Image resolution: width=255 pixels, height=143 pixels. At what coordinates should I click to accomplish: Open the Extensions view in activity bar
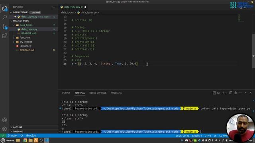click(x=4, y=36)
